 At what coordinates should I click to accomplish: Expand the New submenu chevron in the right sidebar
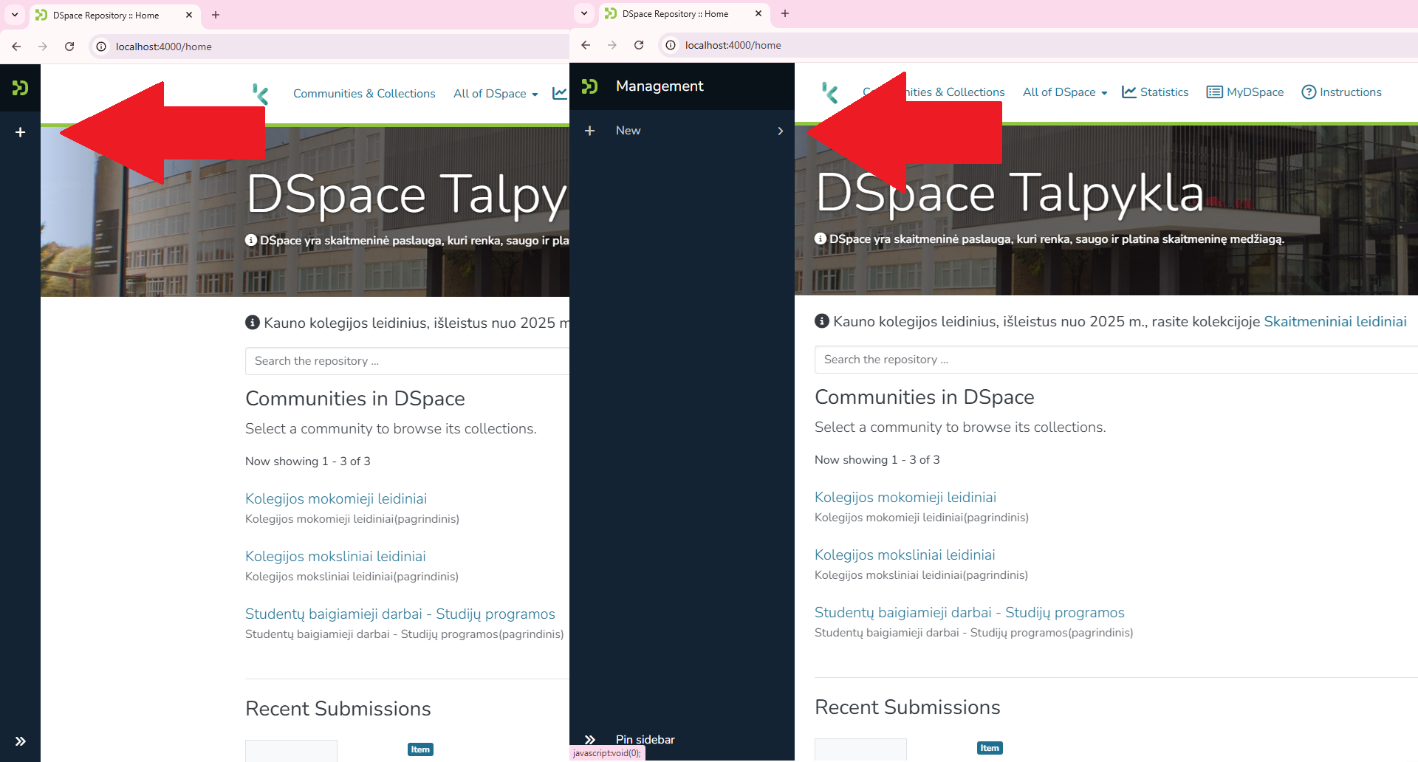(780, 131)
